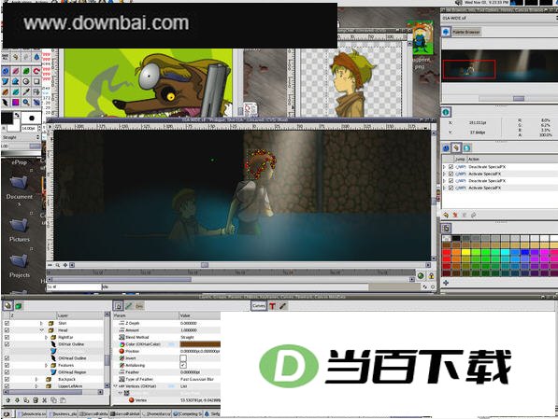Switch to the Curves tab

tap(259, 306)
